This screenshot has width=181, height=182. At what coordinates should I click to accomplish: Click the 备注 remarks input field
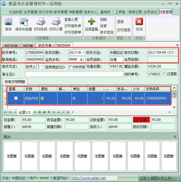74,74
